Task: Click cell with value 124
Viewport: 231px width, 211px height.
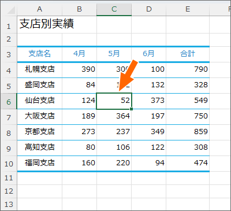Action: coord(79,101)
